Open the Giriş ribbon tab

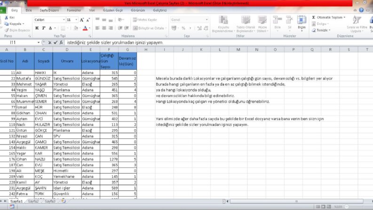point(14,10)
